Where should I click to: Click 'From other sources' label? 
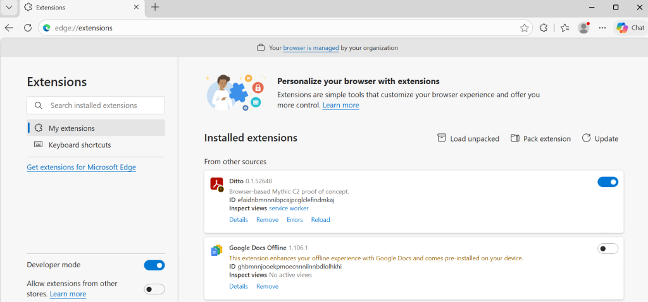point(235,162)
